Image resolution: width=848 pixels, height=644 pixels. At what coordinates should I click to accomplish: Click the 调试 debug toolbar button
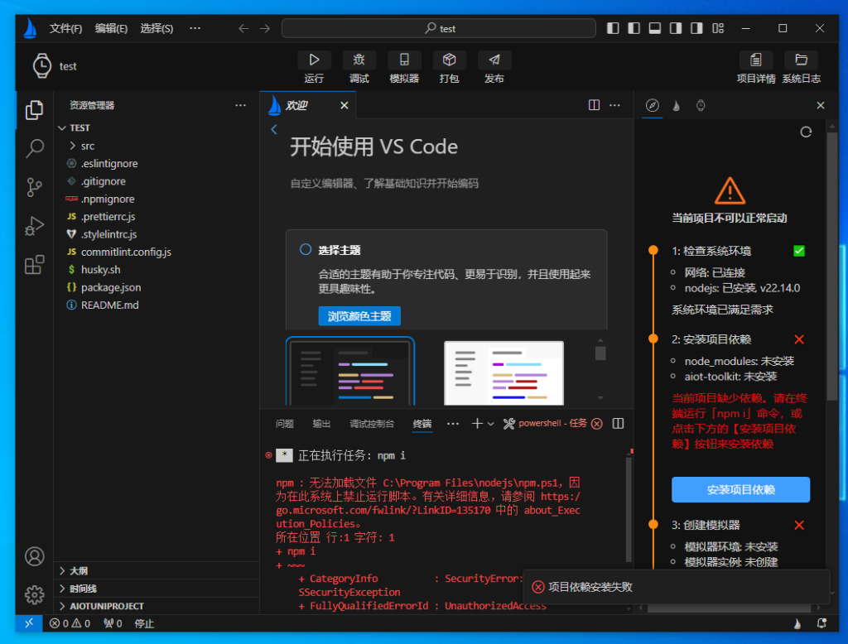coord(359,68)
